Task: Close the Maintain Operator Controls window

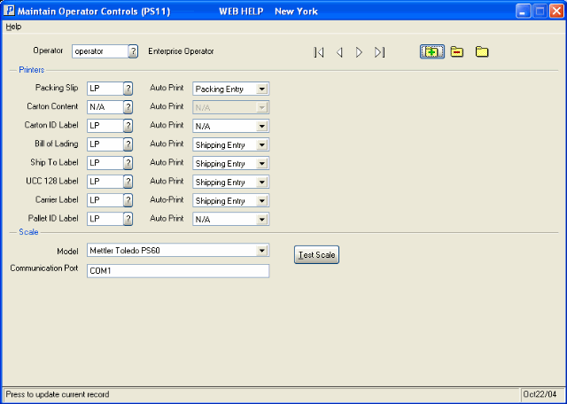Action: (556, 12)
